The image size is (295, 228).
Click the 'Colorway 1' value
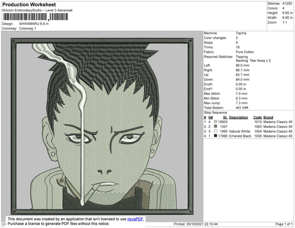tap(28, 28)
